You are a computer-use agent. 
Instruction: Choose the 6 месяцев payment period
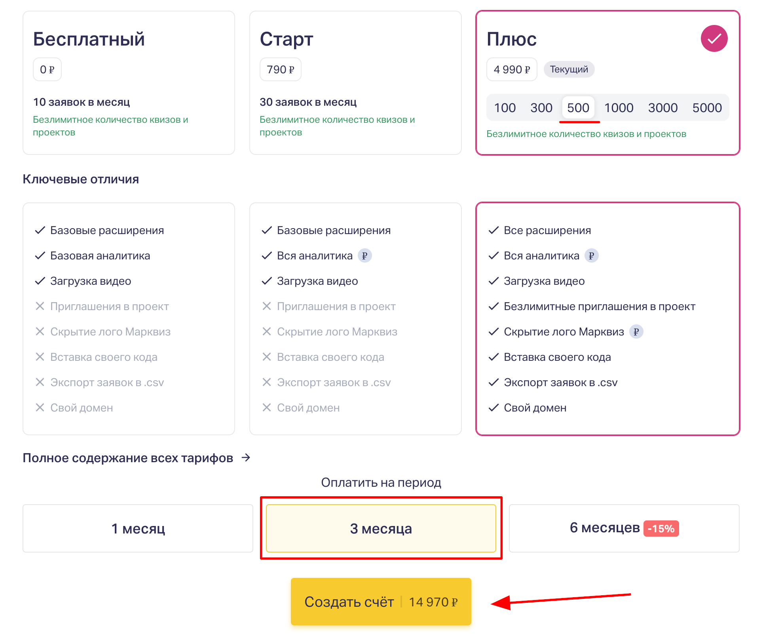coord(624,528)
